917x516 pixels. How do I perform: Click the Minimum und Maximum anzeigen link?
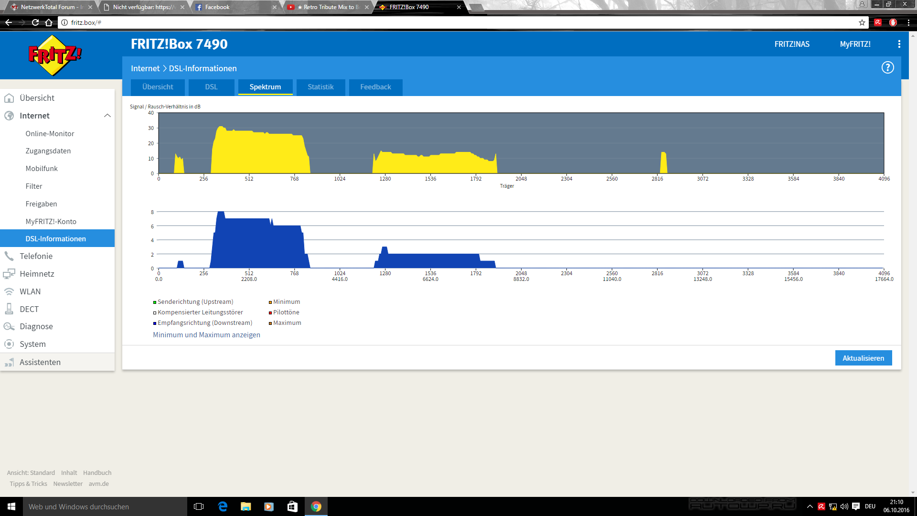(206, 335)
